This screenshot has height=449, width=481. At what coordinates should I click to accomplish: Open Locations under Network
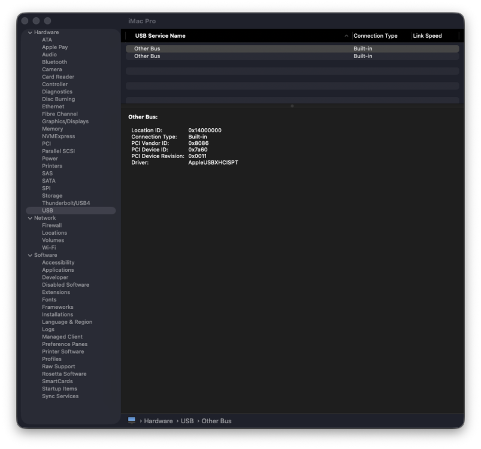pyautogui.click(x=55, y=233)
